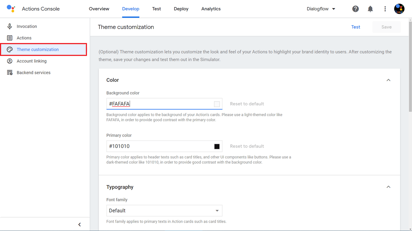Switch to the top Test tab
Image resolution: width=412 pixels, height=231 pixels.
pyautogui.click(x=156, y=9)
